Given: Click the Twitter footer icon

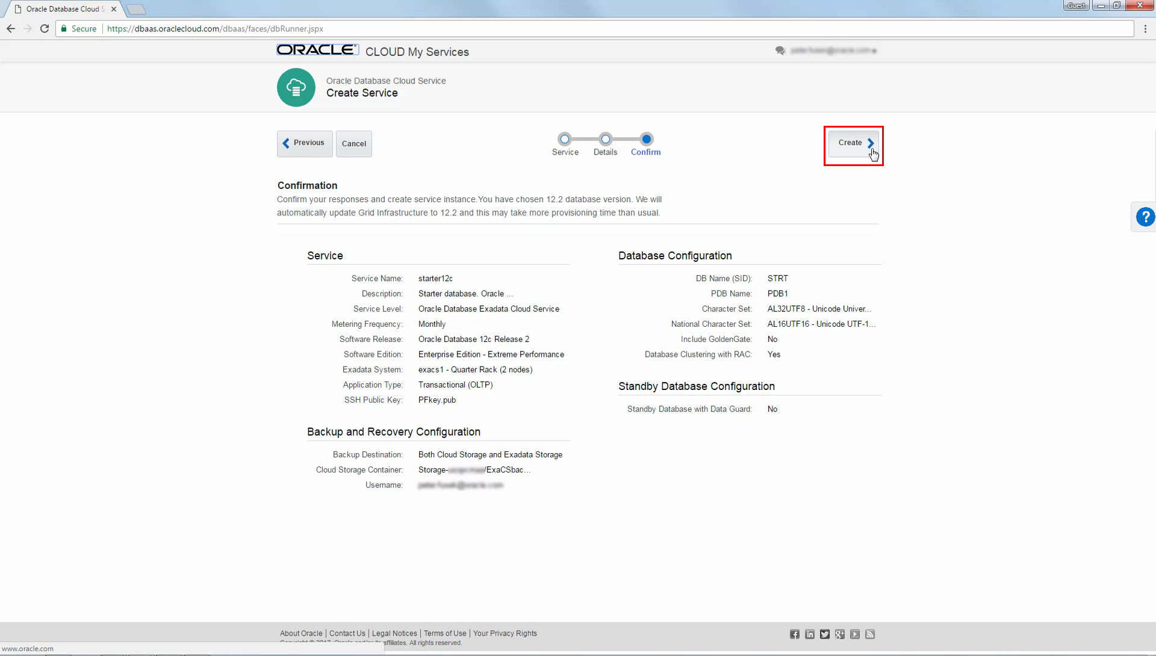Looking at the screenshot, I should 825,634.
